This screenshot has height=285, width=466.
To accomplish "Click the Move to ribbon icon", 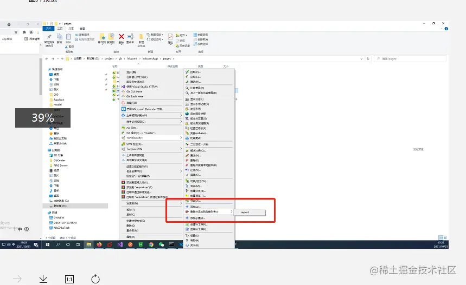I will pyautogui.click(x=102, y=37).
